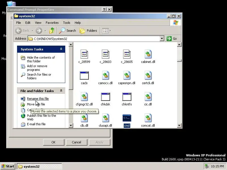
Task: Select the cabinet.dll file icon
Action: coord(148,54)
